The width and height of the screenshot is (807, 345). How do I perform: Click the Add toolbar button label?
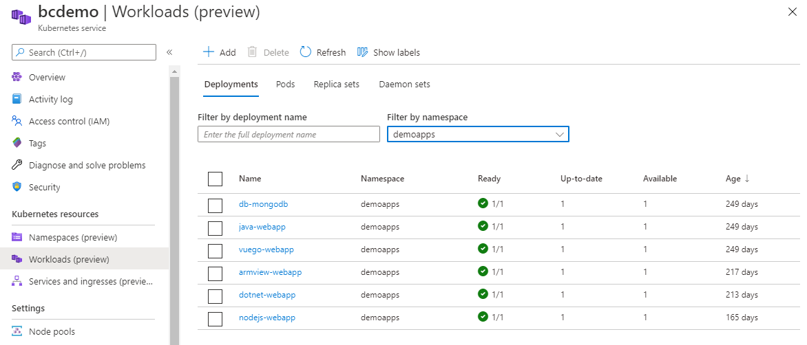pos(227,52)
